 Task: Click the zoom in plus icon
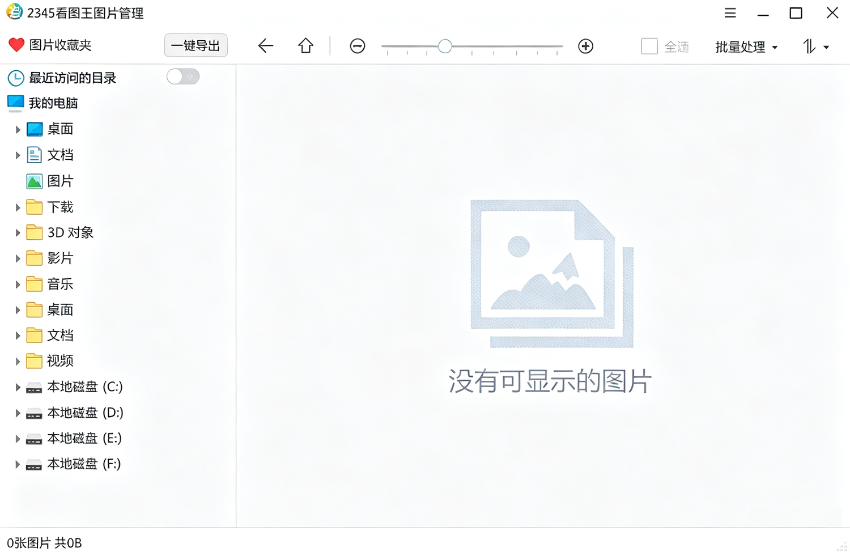tap(585, 46)
